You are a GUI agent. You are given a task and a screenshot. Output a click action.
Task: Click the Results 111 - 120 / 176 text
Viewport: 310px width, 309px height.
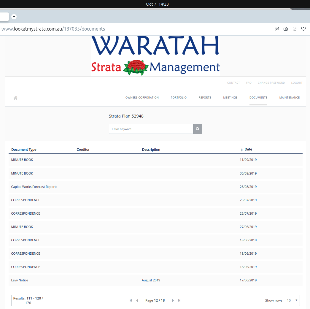28,300
